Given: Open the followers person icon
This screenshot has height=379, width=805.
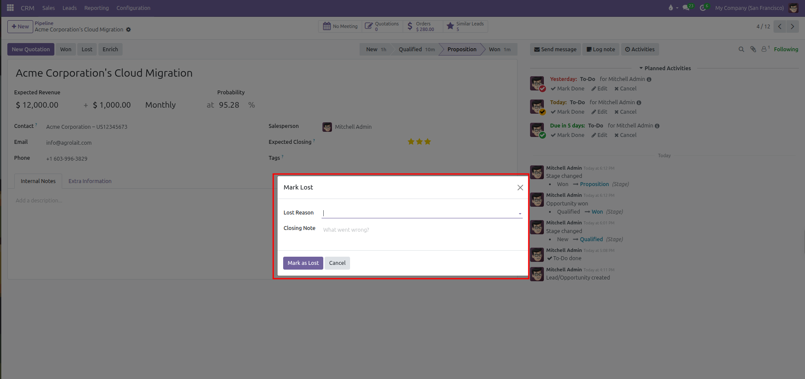Looking at the screenshot, I should [x=765, y=49].
